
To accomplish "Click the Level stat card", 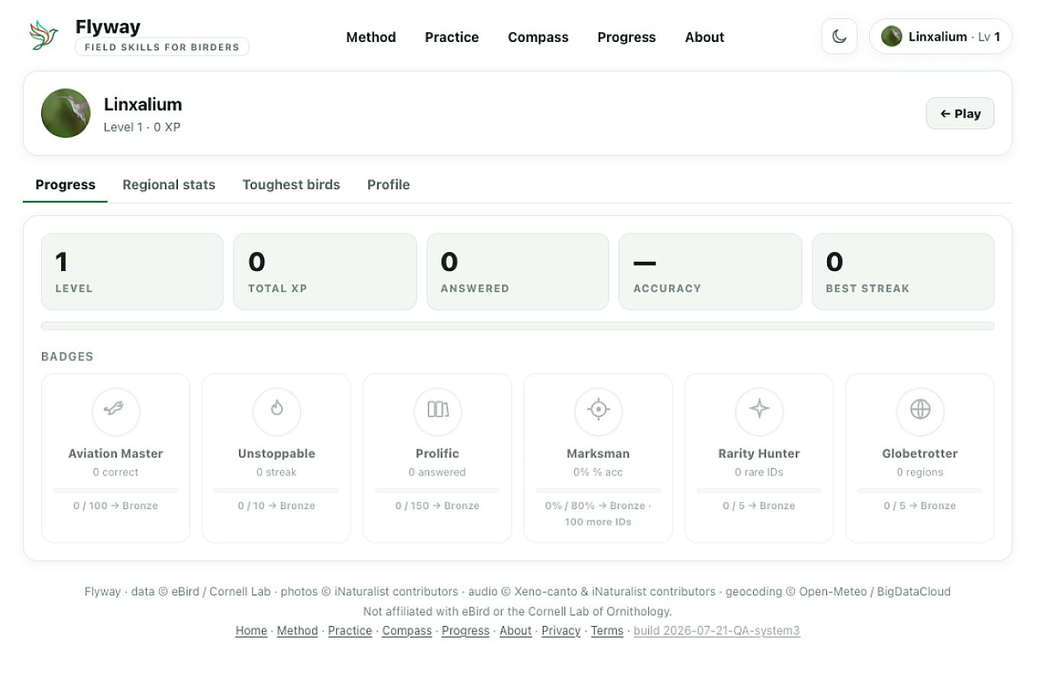I will point(132,272).
